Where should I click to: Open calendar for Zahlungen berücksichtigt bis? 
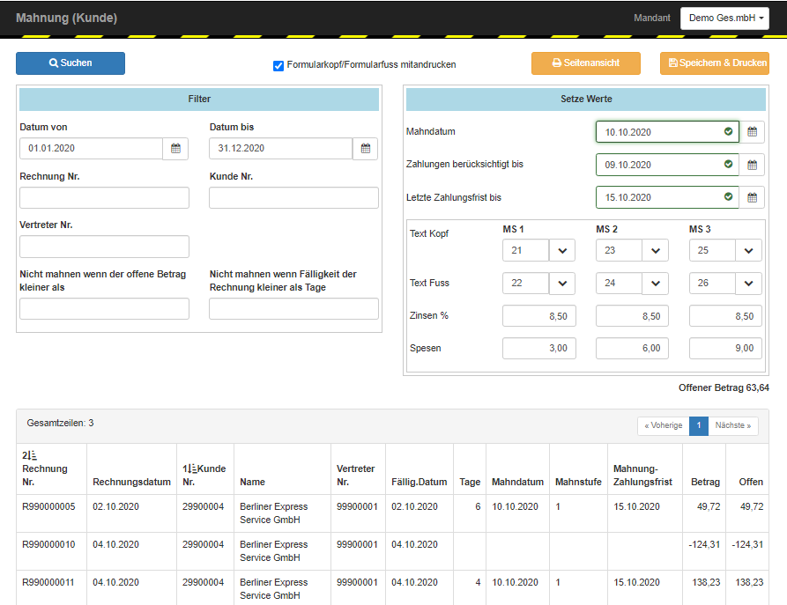pyautogui.click(x=752, y=165)
